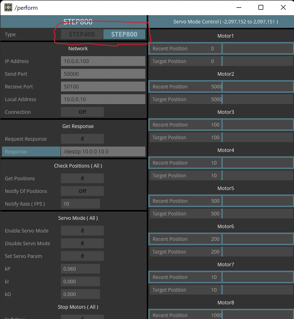This screenshot has width=294, height=319.
Task: Adjust Motor6 Target Position slider
Action: coord(221,252)
